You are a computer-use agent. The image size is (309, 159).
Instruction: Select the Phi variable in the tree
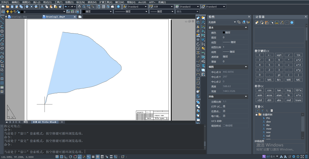[x=268, y=118]
